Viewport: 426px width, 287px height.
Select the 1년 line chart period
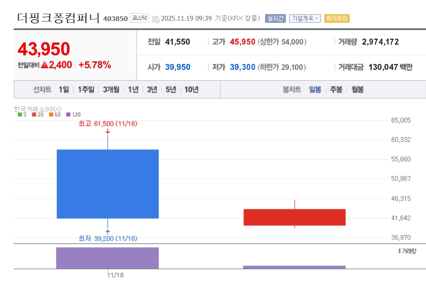coord(133,89)
